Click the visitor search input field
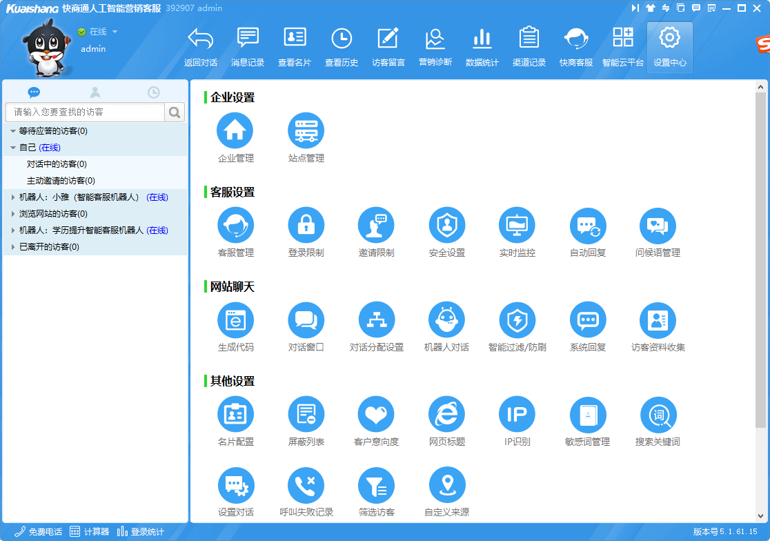This screenshot has height=541, width=770. point(86,112)
